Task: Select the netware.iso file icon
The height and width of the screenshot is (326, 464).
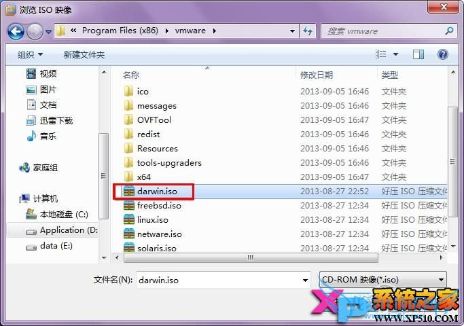Action: [x=128, y=234]
